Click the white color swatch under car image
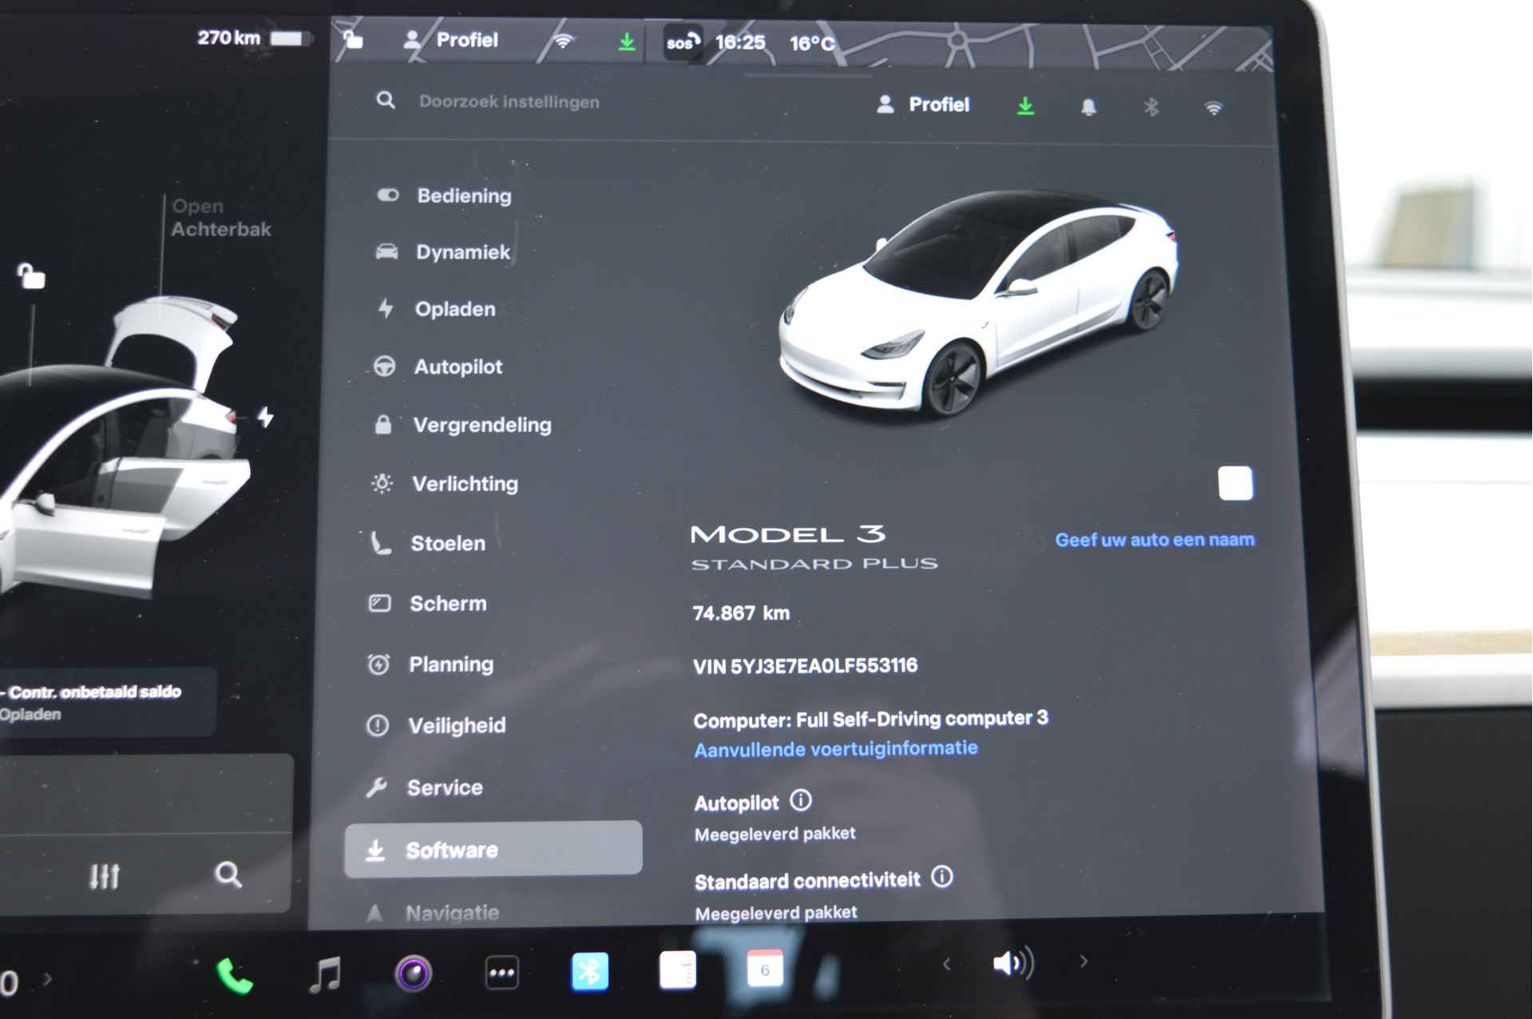The height and width of the screenshot is (1019, 1533). pyautogui.click(x=1235, y=483)
